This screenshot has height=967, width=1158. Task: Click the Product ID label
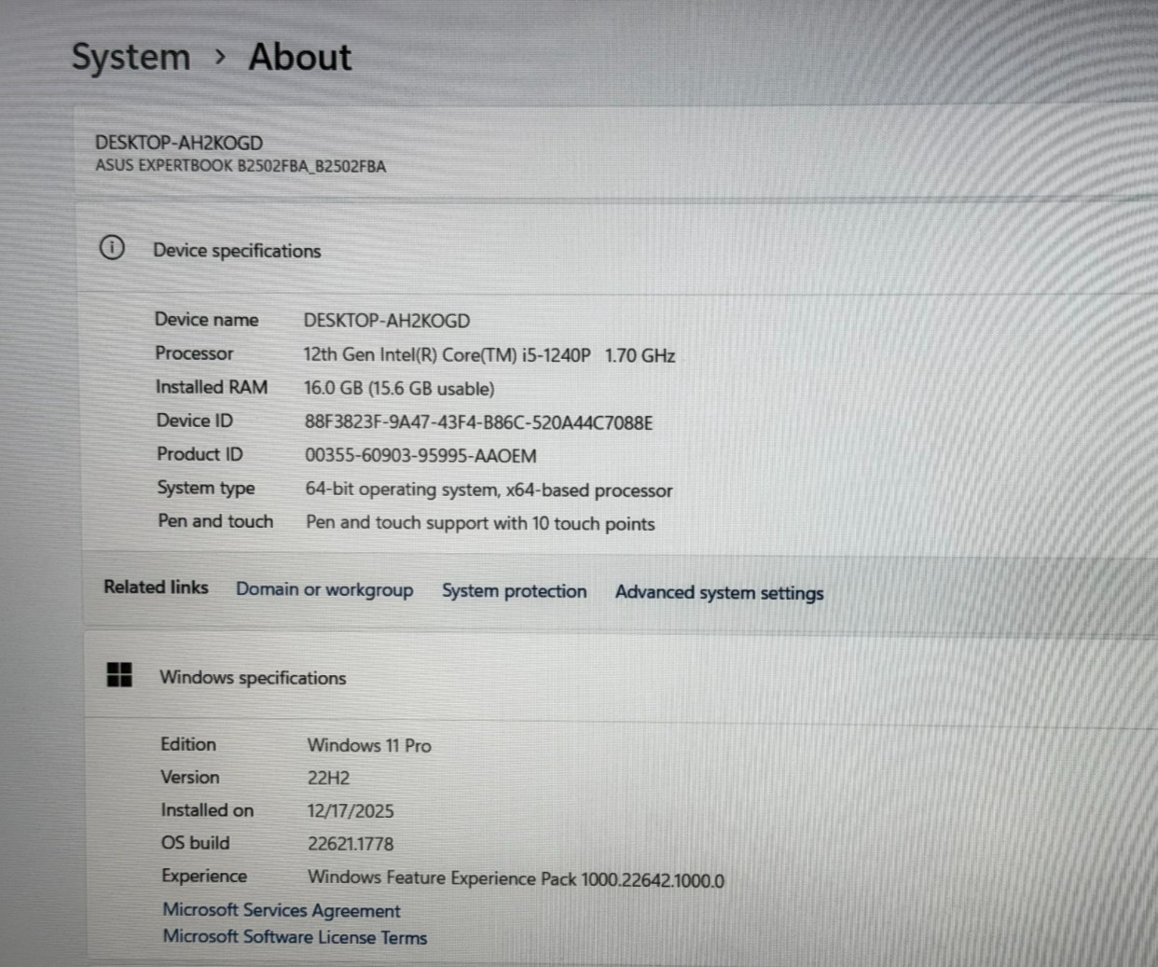tap(200, 454)
